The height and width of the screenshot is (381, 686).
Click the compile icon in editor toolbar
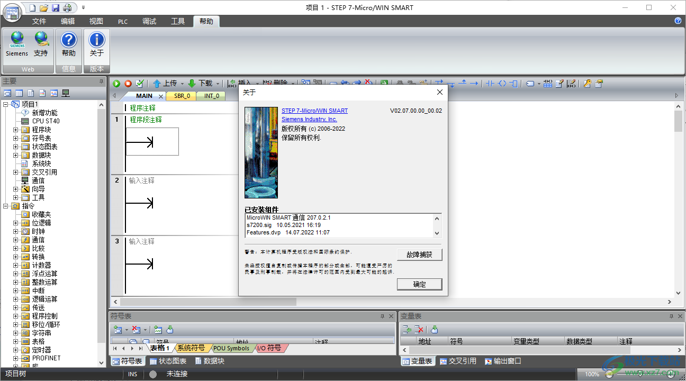click(140, 83)
